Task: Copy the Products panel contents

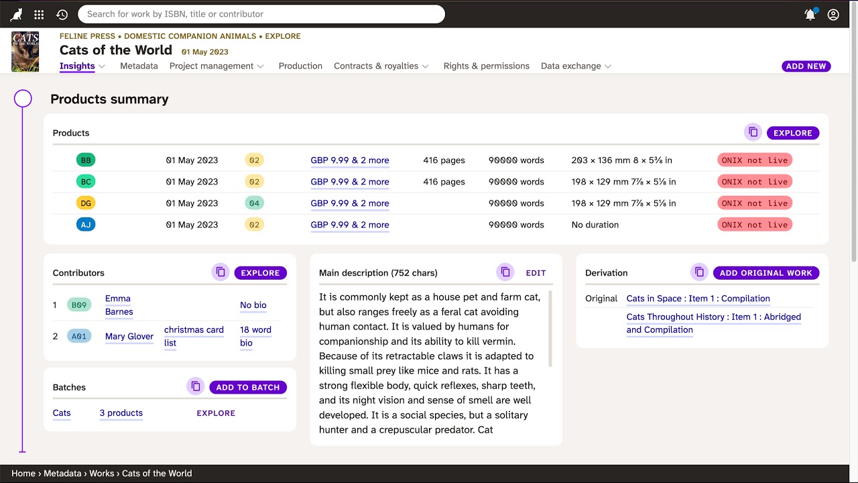Action: click(x=753, y=133)
